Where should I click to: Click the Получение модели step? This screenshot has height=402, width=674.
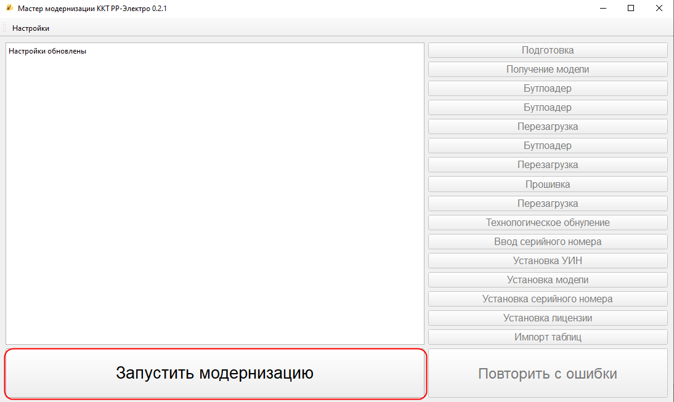pos(548,70)
